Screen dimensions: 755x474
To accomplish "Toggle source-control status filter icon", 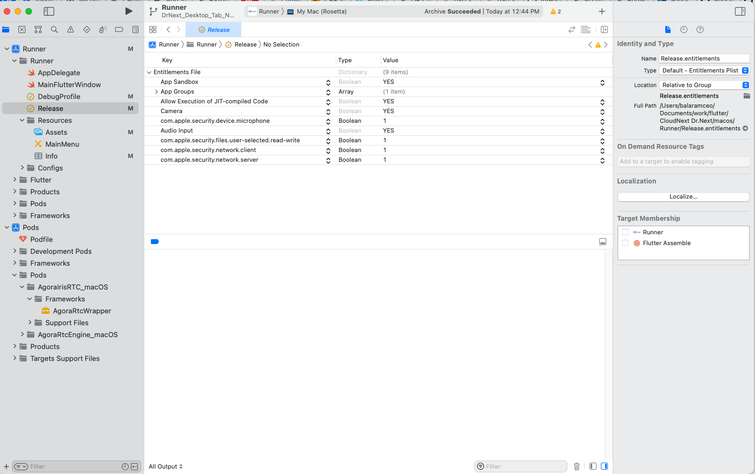I will [135, 466].
